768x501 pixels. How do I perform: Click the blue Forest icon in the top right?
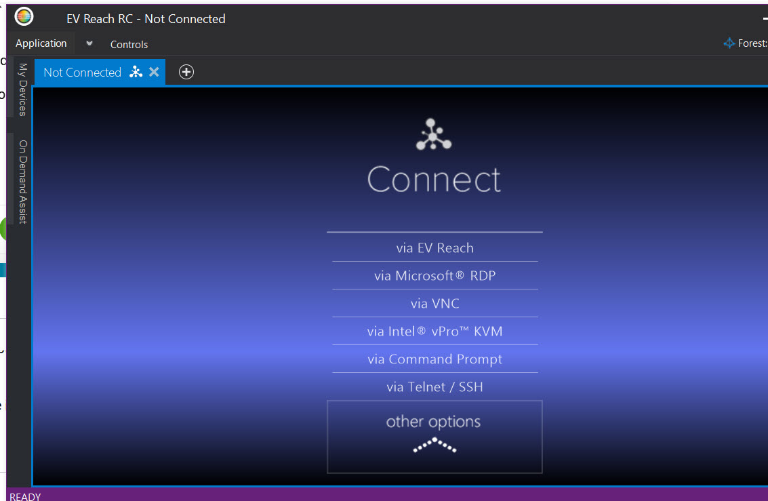pos(729,43)
